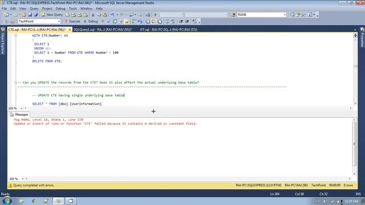This screenshot has width=365, height=205.
Task: Open the Properties side panel
Action: (x=362, y=38)
